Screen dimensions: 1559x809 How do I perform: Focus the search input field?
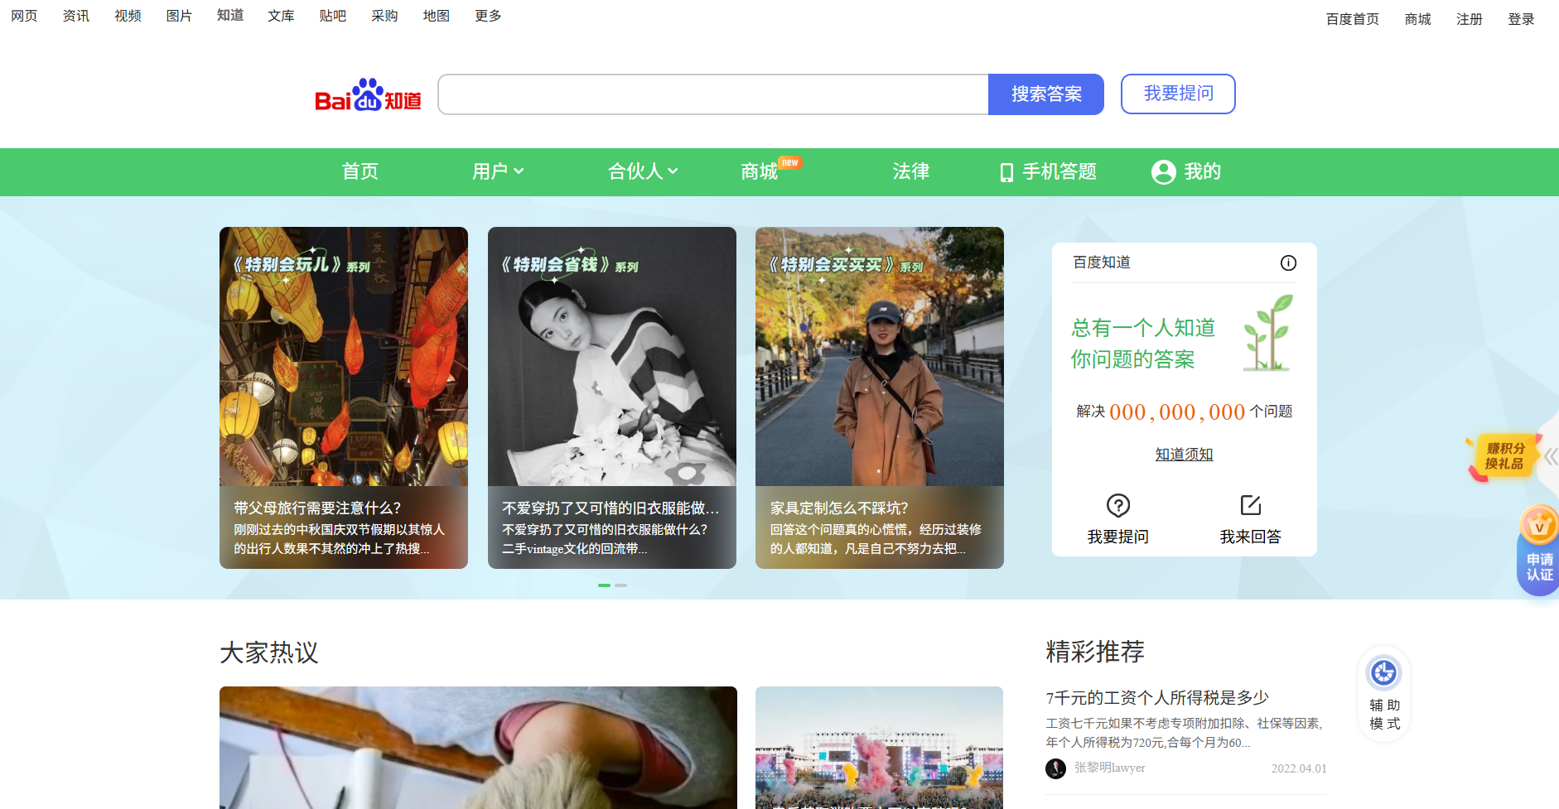pyautogui.click(x=713, y=94)
